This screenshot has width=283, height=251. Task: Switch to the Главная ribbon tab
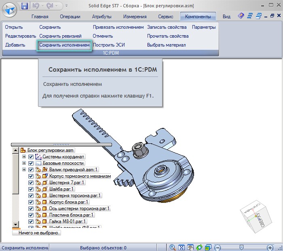[40, 17]
